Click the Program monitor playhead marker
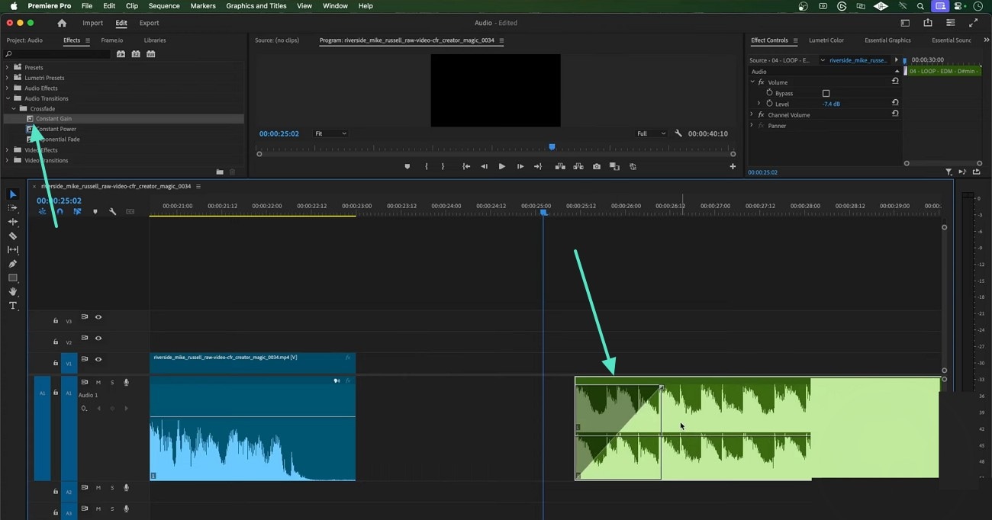Viewport: 992px width, 520px height. [x=552, y=147]
